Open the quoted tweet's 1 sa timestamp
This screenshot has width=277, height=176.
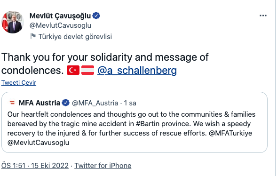tap(130, 103)
